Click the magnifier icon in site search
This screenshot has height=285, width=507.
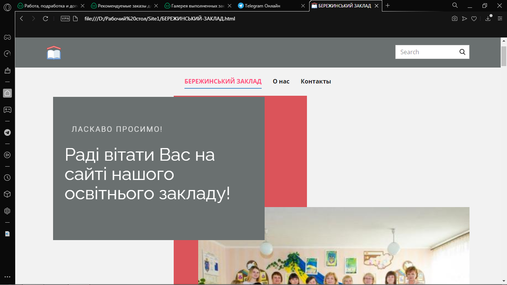tap(462, 52)
